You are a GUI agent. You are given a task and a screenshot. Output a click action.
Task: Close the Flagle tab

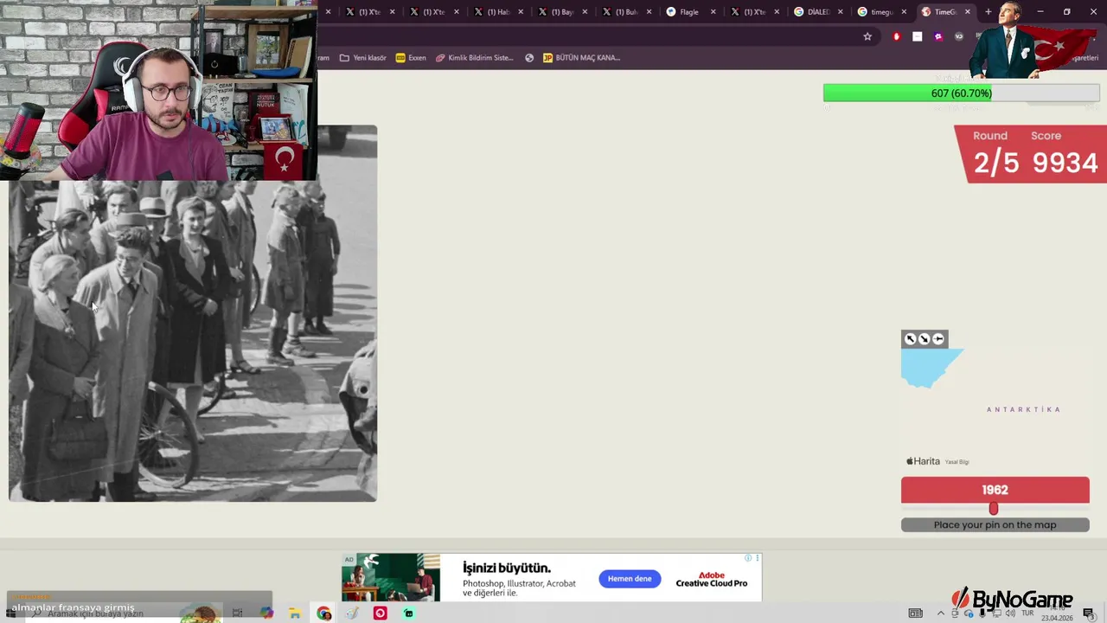[713, 12]
